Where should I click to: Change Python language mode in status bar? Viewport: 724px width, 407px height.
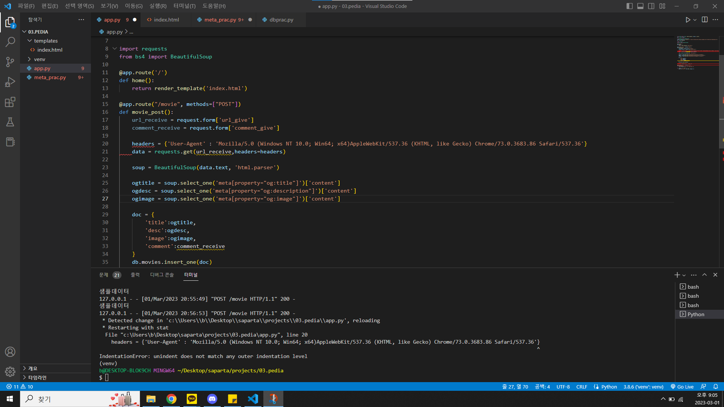[609, 387]
